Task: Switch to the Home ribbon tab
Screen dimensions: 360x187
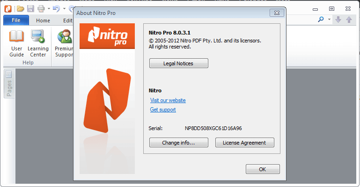Action: point(43,21)
